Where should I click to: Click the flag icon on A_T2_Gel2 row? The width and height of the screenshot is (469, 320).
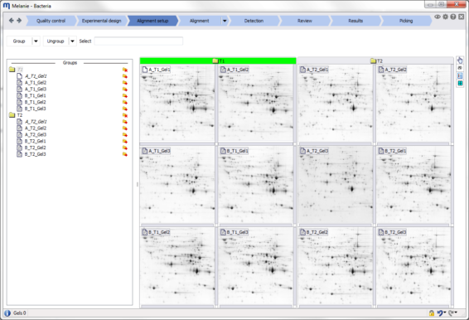(125, 128)
